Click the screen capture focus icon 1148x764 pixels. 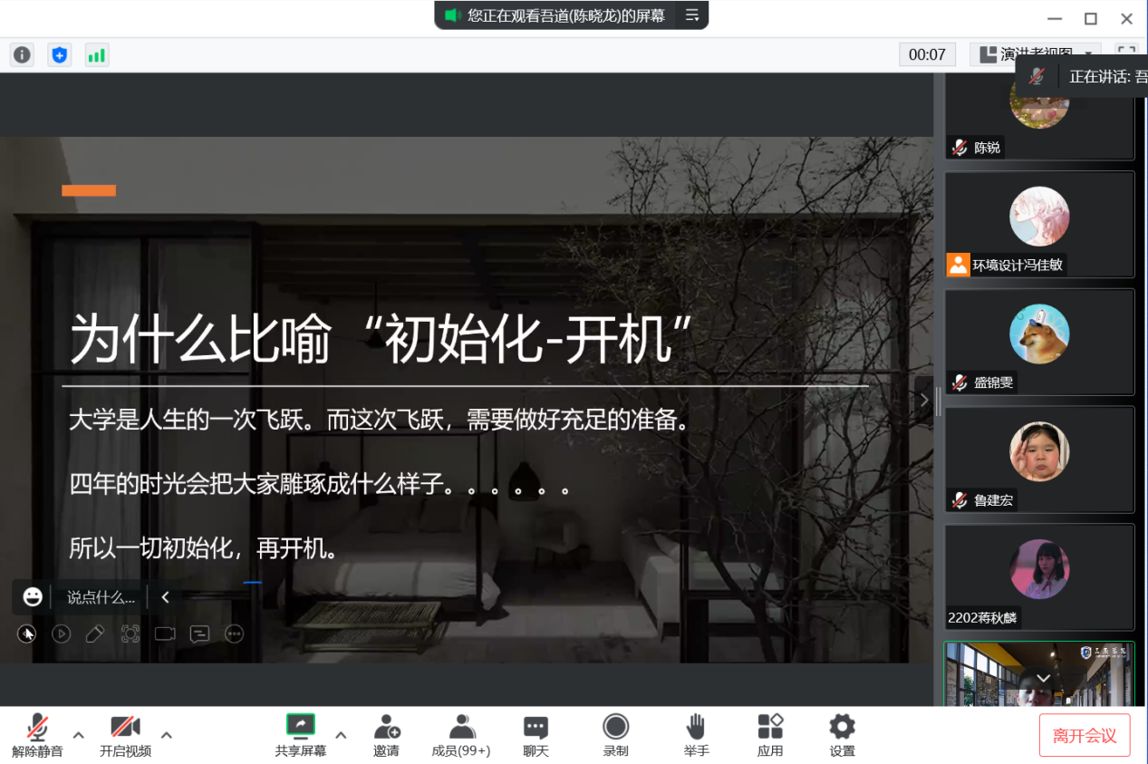tap(130, 633)
